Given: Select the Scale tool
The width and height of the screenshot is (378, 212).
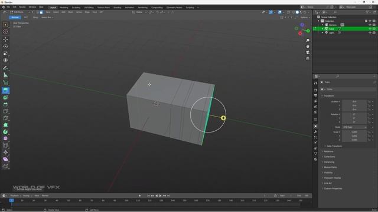Looking at the screenshot, I should coord(5,53).
